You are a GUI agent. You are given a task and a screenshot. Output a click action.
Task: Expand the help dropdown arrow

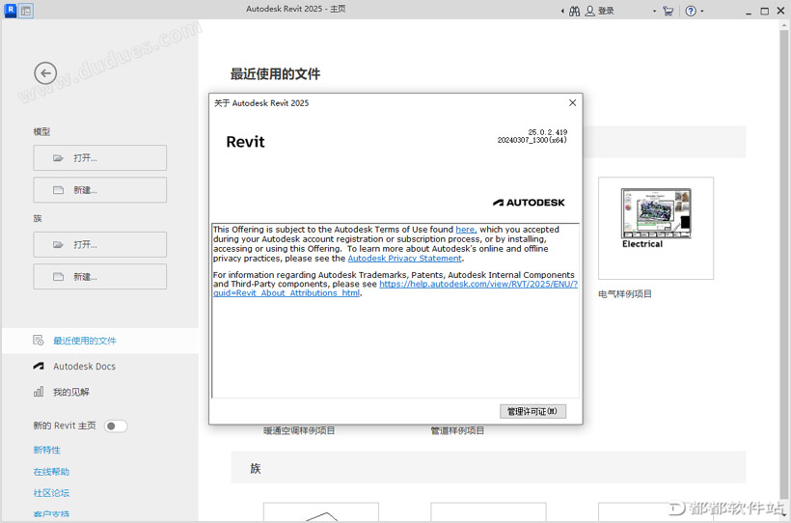(702, 12)
